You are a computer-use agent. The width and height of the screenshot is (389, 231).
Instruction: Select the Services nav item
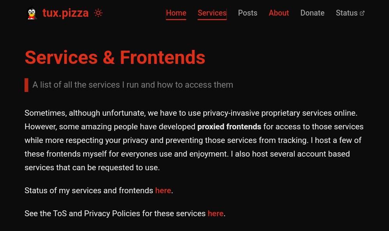[x=212, y=13]
